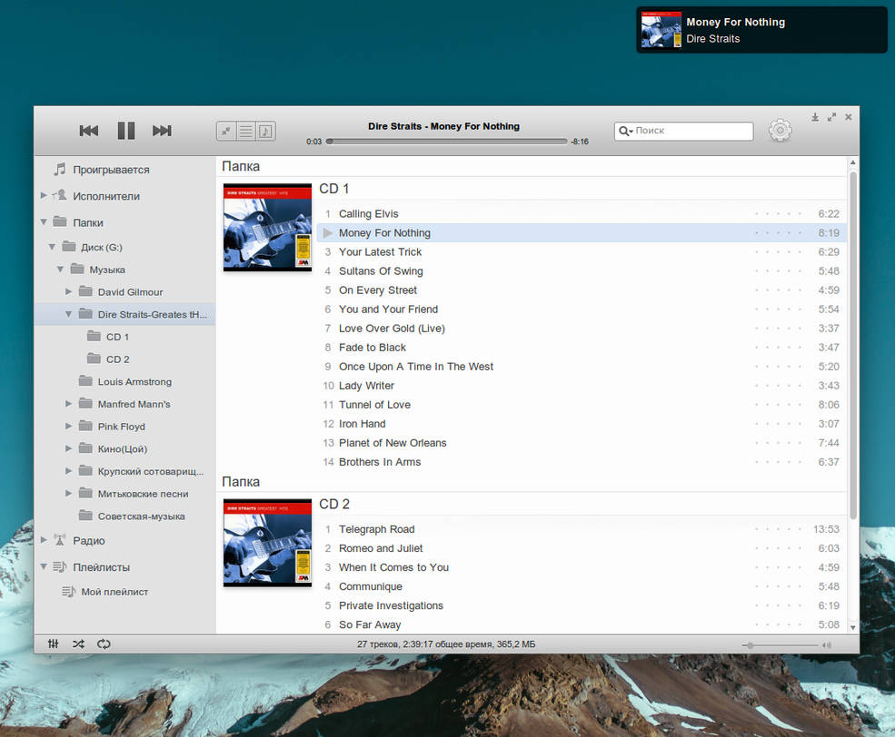Select the CD 1 folder in sidebar
Viewport: 895px width, 737px height.
tap(117, 337)
